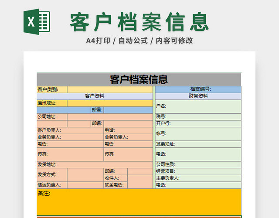
Task: Click the orange 备注: notes area
Action: [x=139, y=202]
